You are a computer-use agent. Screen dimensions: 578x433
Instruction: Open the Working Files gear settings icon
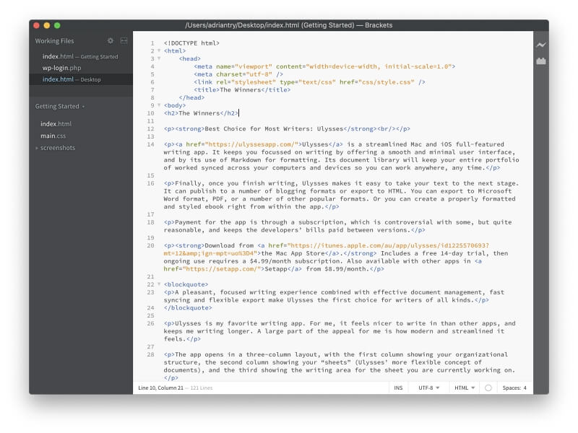click(x=111, y=41)
